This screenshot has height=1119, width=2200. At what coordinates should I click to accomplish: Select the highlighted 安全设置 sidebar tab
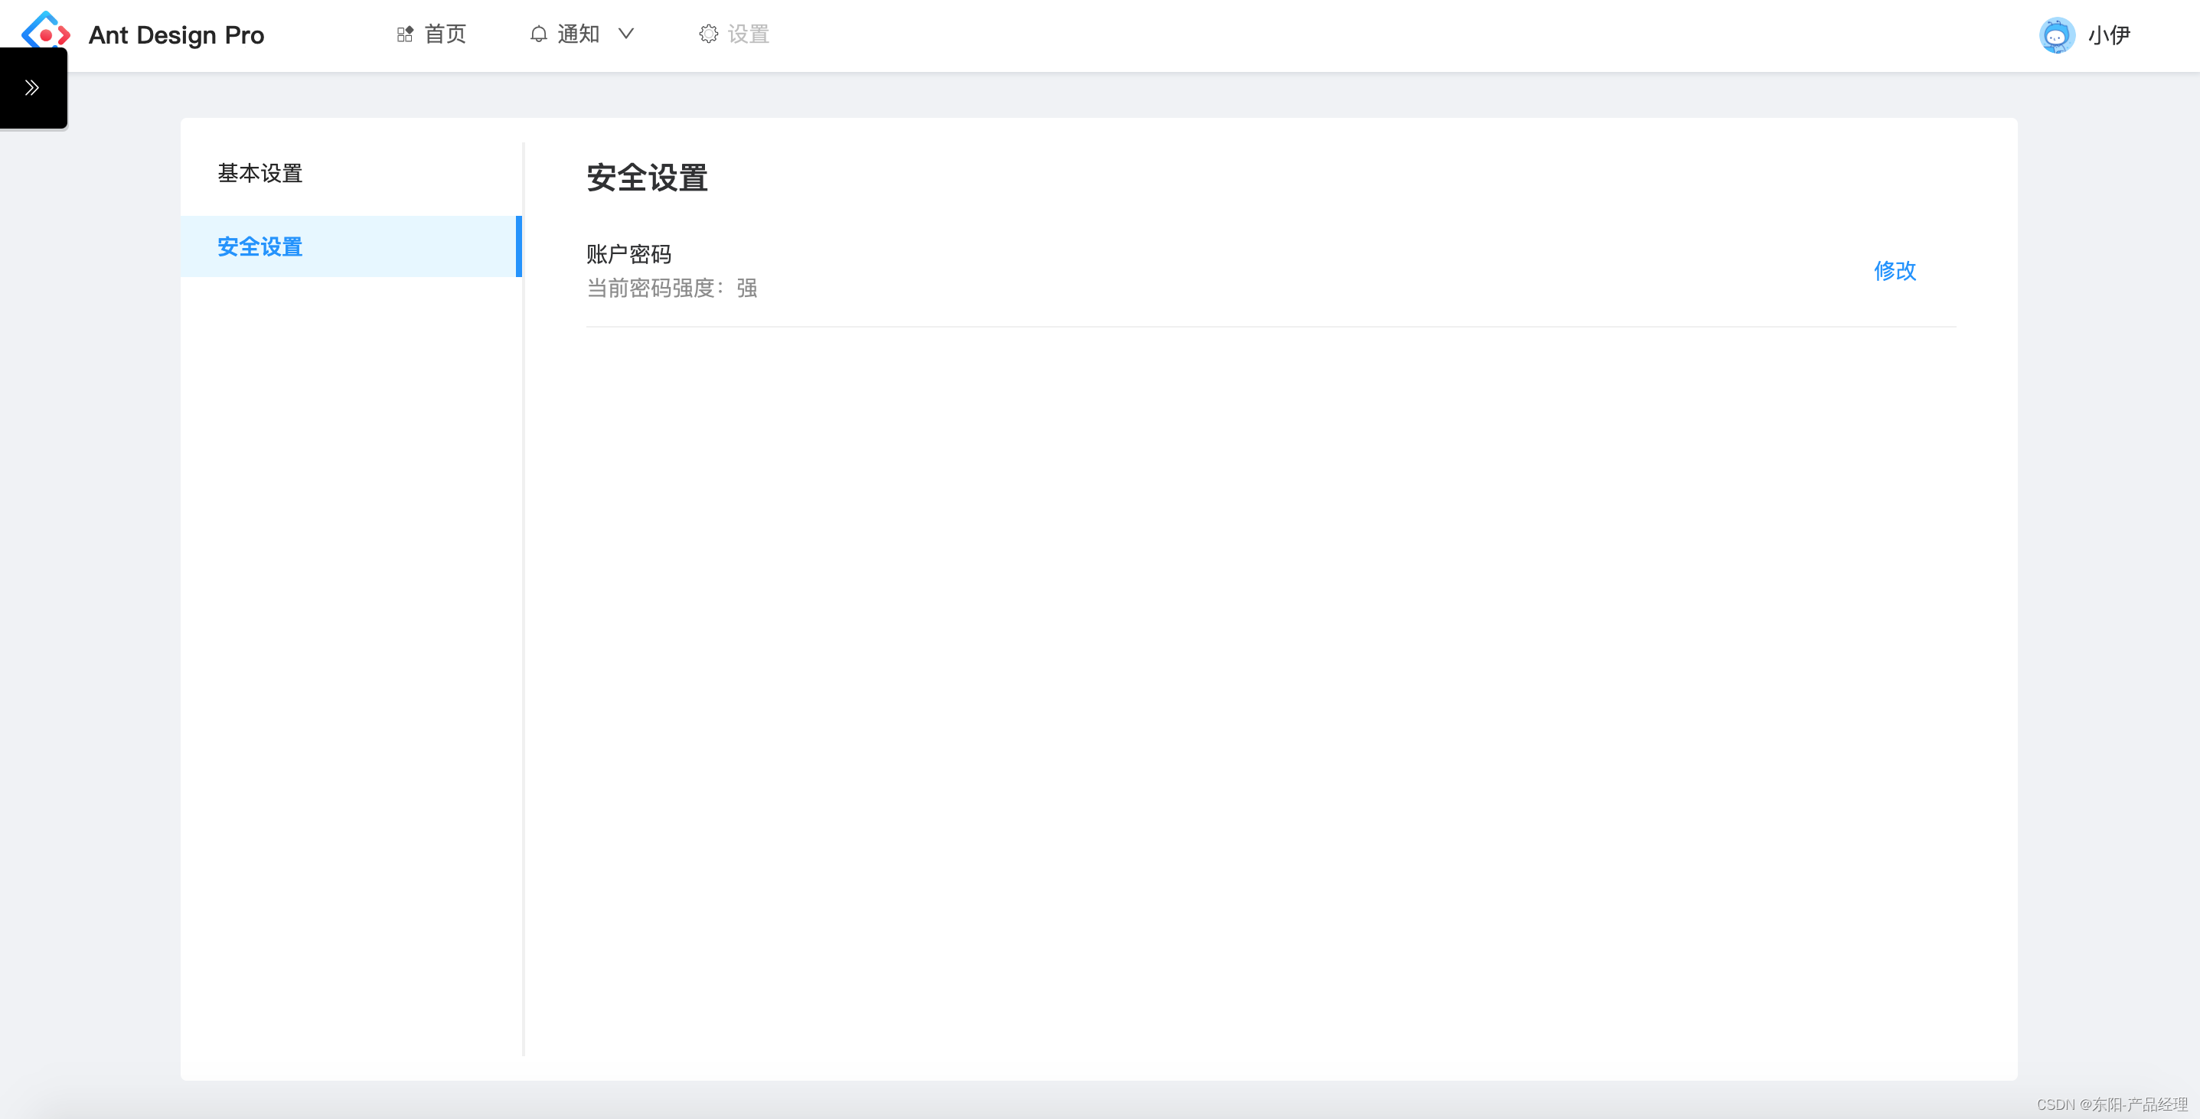[x=259, y=247]
